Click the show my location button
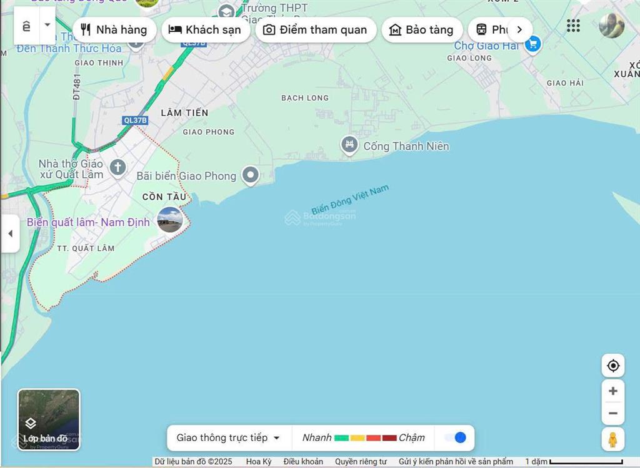Viewport: 640px width, 468px height. click(612, 366)
